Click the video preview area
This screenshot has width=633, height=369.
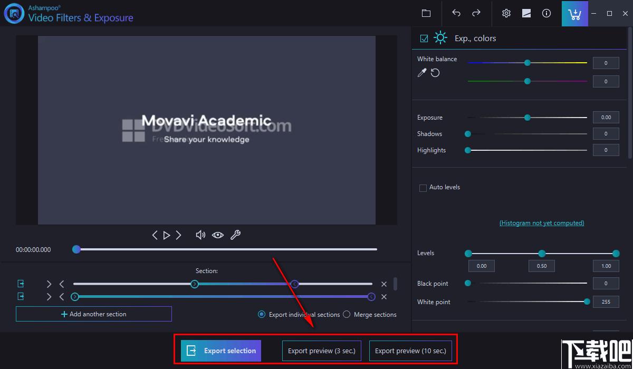click(x=206, y=130)
